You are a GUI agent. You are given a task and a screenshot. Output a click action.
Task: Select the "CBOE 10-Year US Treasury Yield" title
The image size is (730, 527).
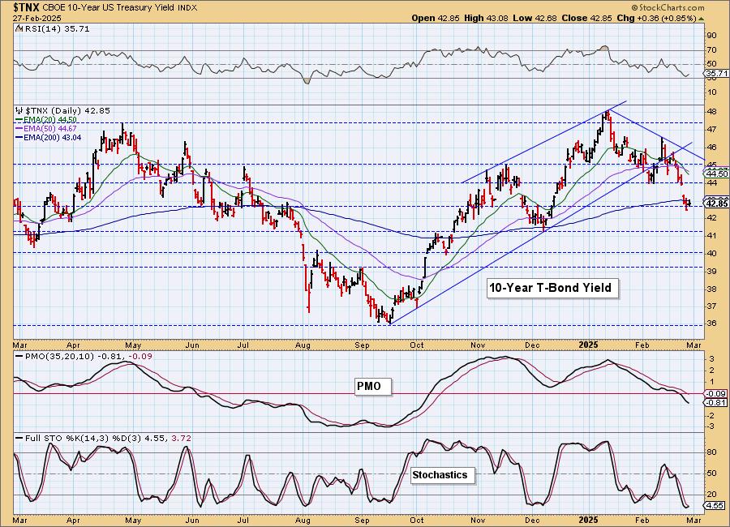coord(109,8)
